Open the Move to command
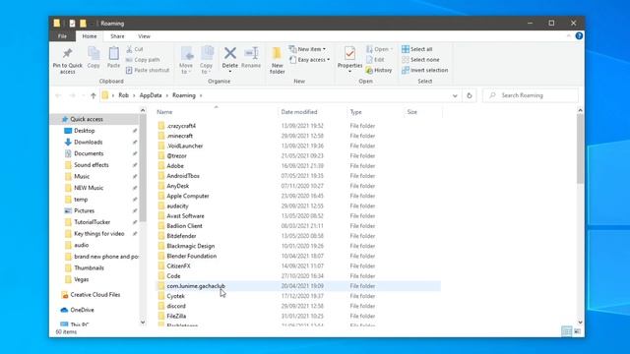Viewport: 630px width, 354px height. (x=186, y=60)
